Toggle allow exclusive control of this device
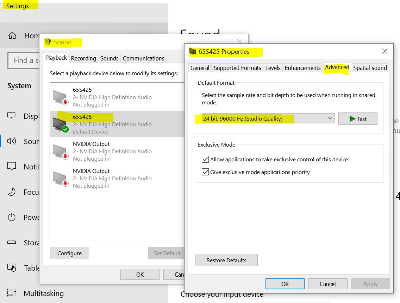This screenshot has height=303, width=400. (205, 159)
